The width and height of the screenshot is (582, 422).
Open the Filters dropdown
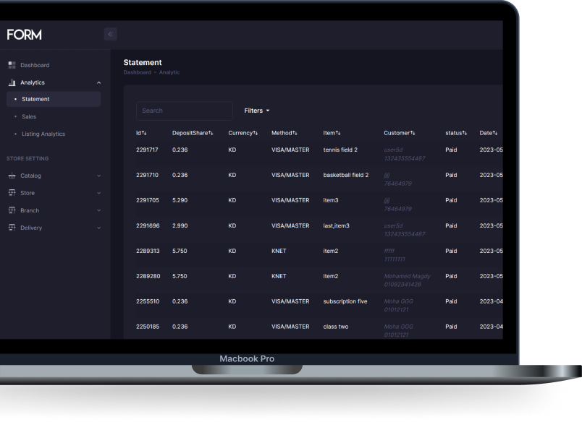click(x=256, y=111)
